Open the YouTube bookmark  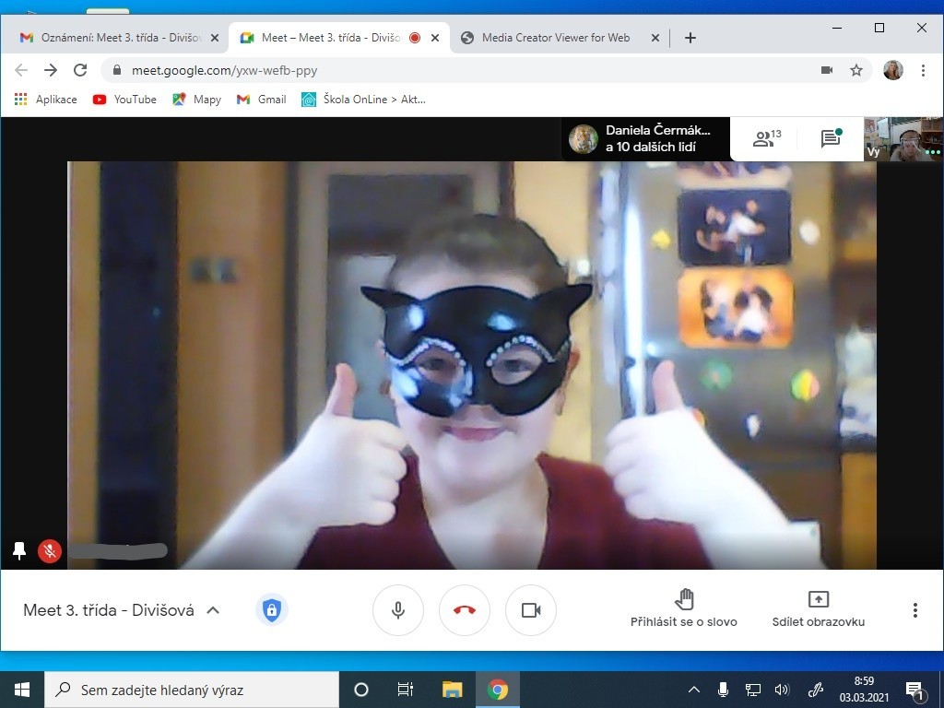pos(124,100)
